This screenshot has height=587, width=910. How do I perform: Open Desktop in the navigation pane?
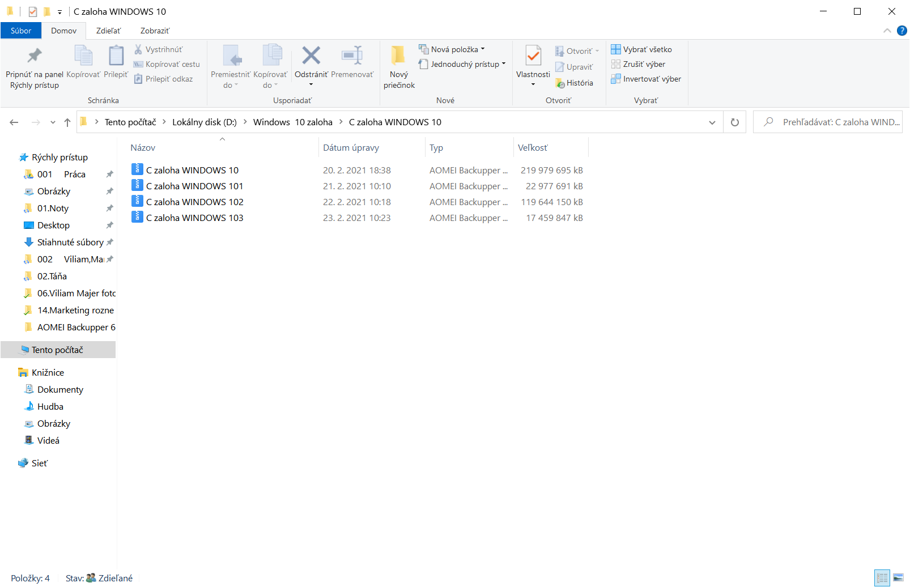[x=53, y=226]
